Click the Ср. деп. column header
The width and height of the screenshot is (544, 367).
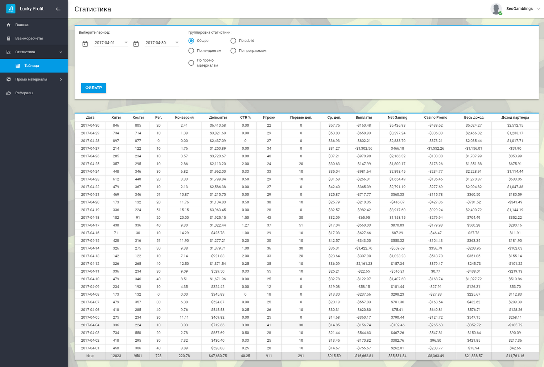[x=334, y=117]
